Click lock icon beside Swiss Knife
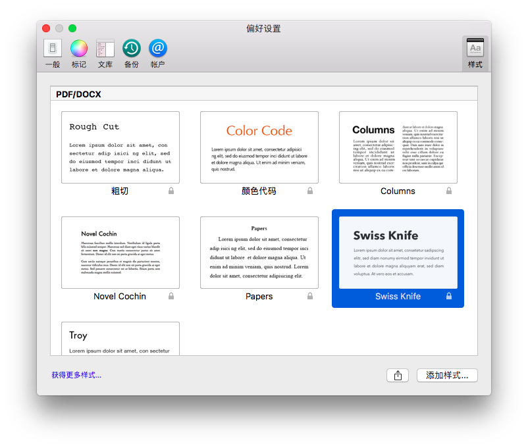This screenshot has height=448, width=528. pos(449,297)
